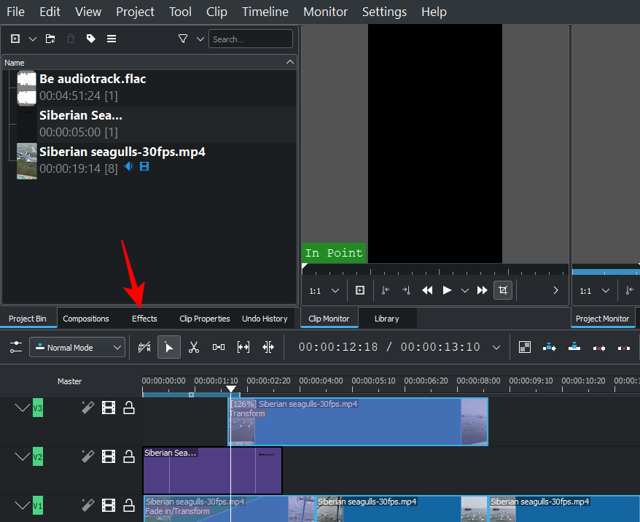Open the View menu
Screen dimensions: 640x522
(88, 12)
